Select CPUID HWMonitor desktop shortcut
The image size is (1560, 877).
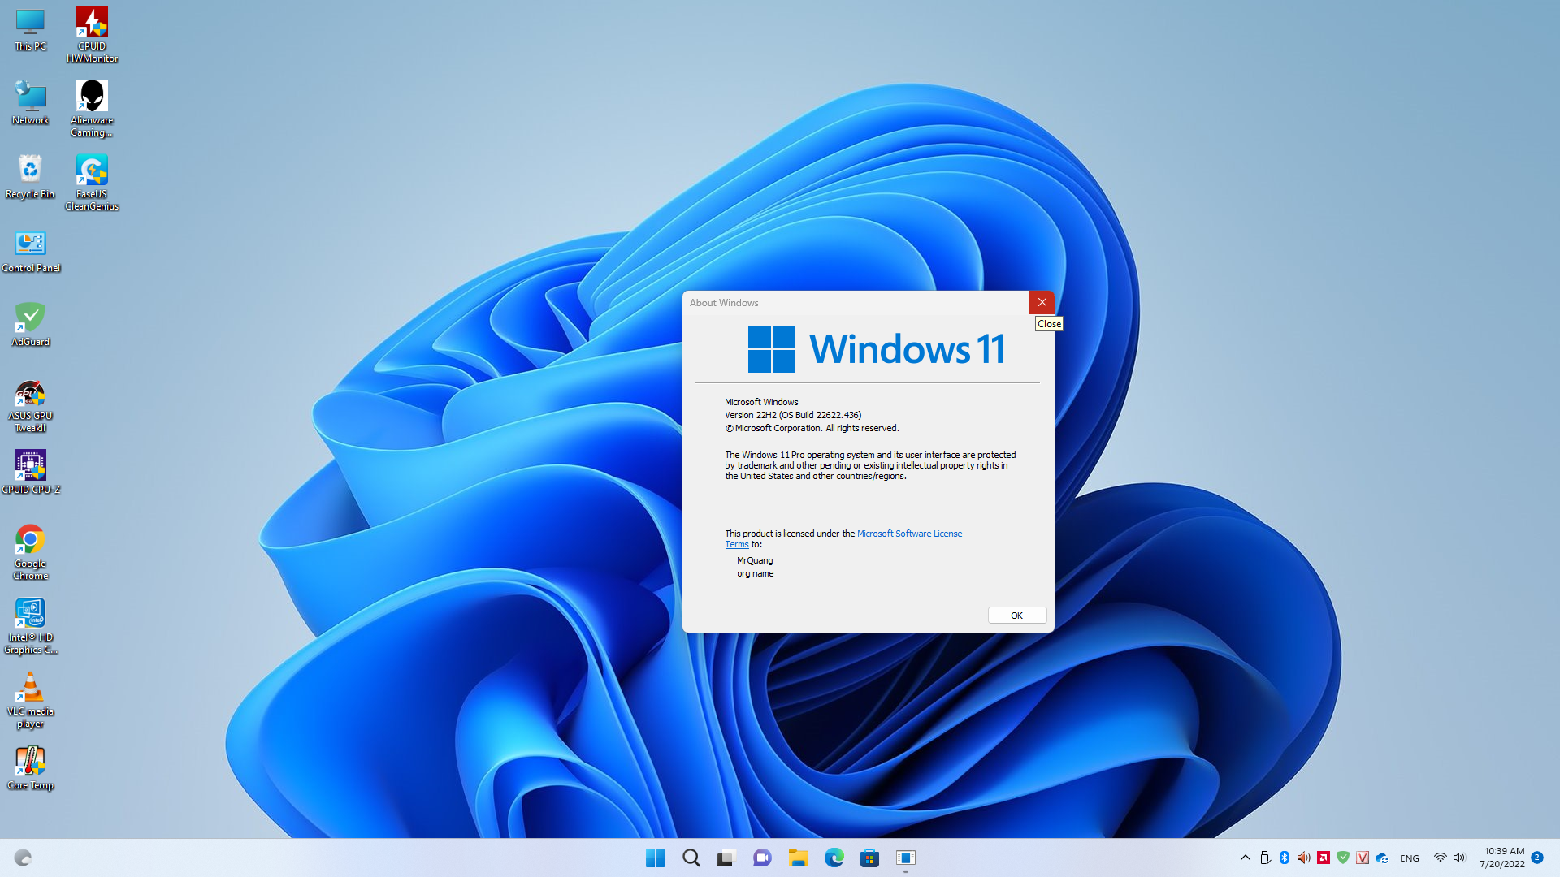(92, 34)
